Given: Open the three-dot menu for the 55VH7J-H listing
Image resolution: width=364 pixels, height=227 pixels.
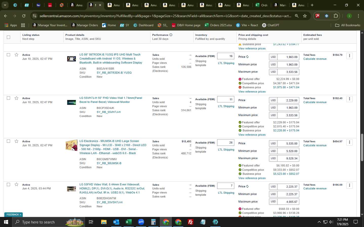Looking at the screenshot, I should pos(350,99).
